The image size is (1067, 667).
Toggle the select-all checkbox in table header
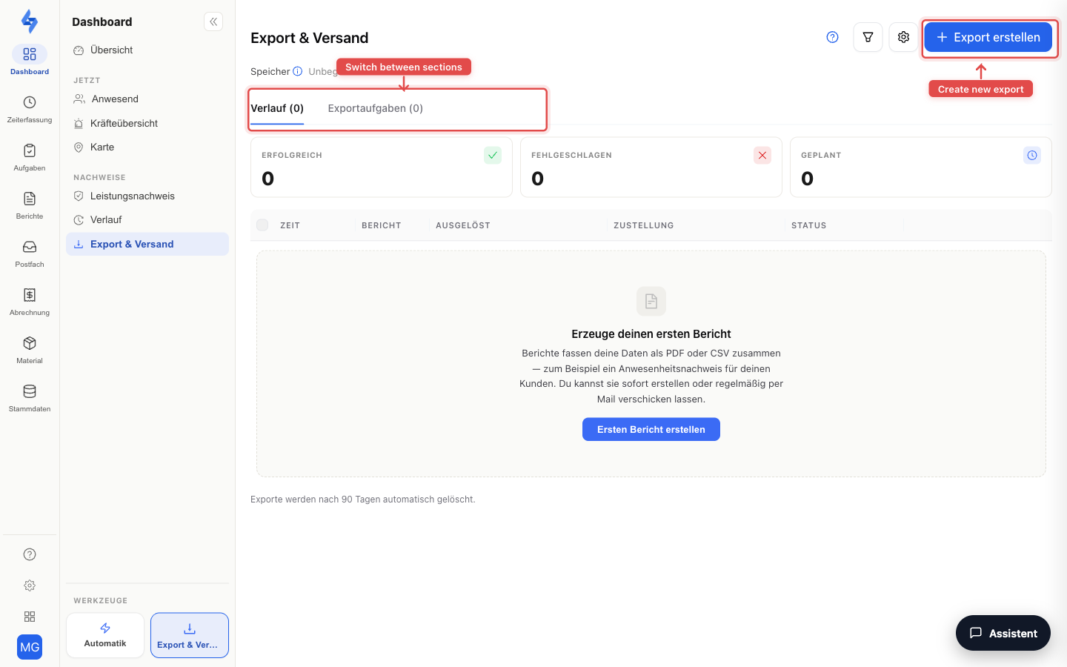262,225
